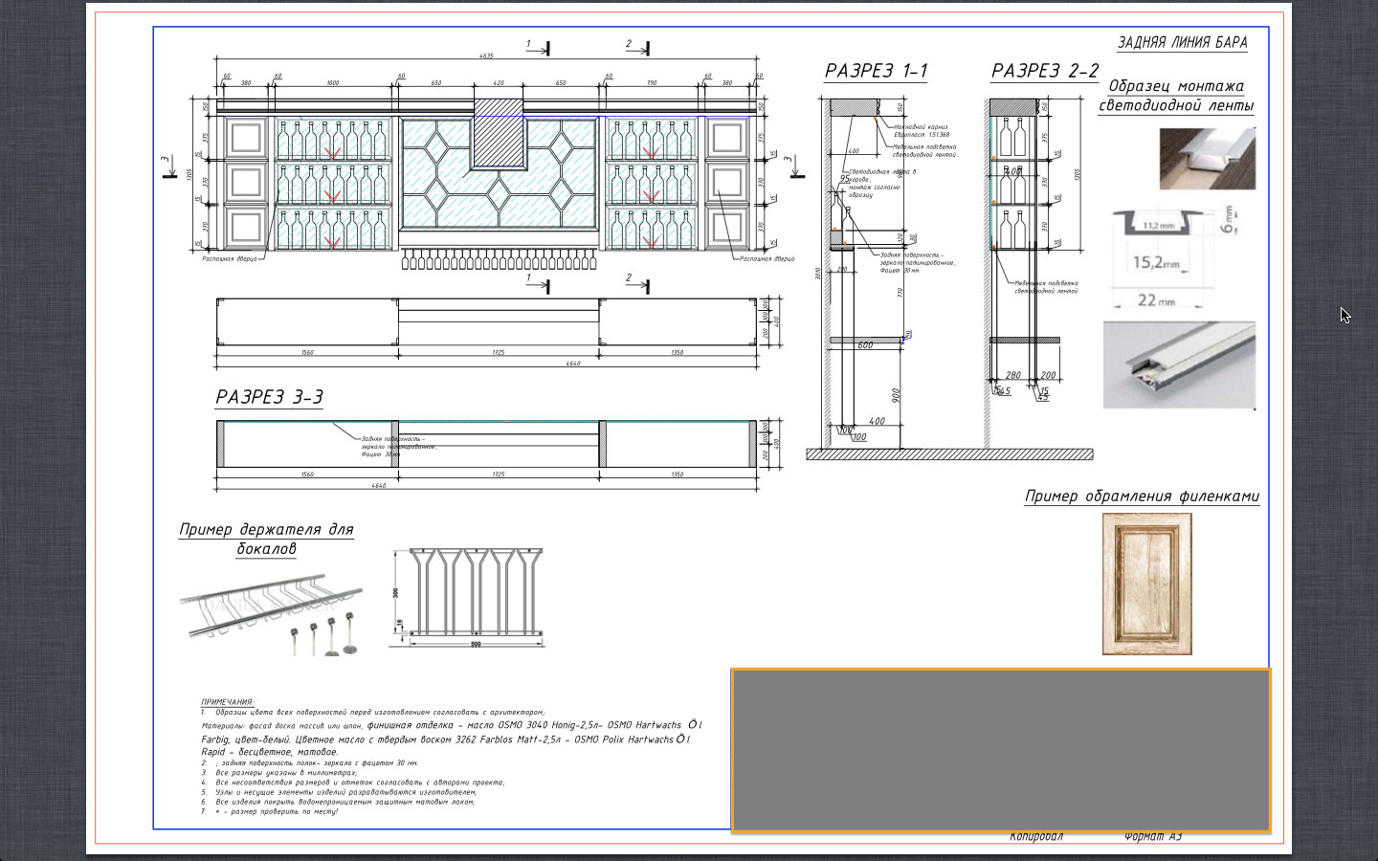1378x861 pixels.
Task: Click the wooden panel door sample image
Action: pos(1147,584)
